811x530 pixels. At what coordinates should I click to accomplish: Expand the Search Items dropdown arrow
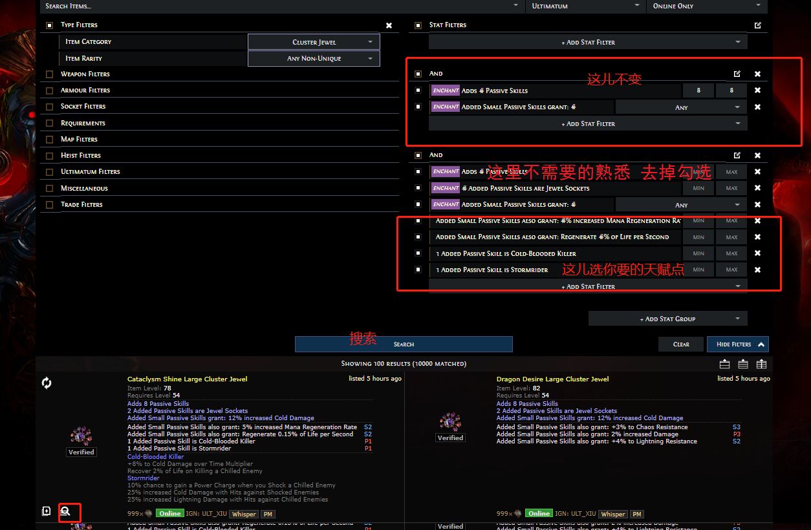point(515,5)
